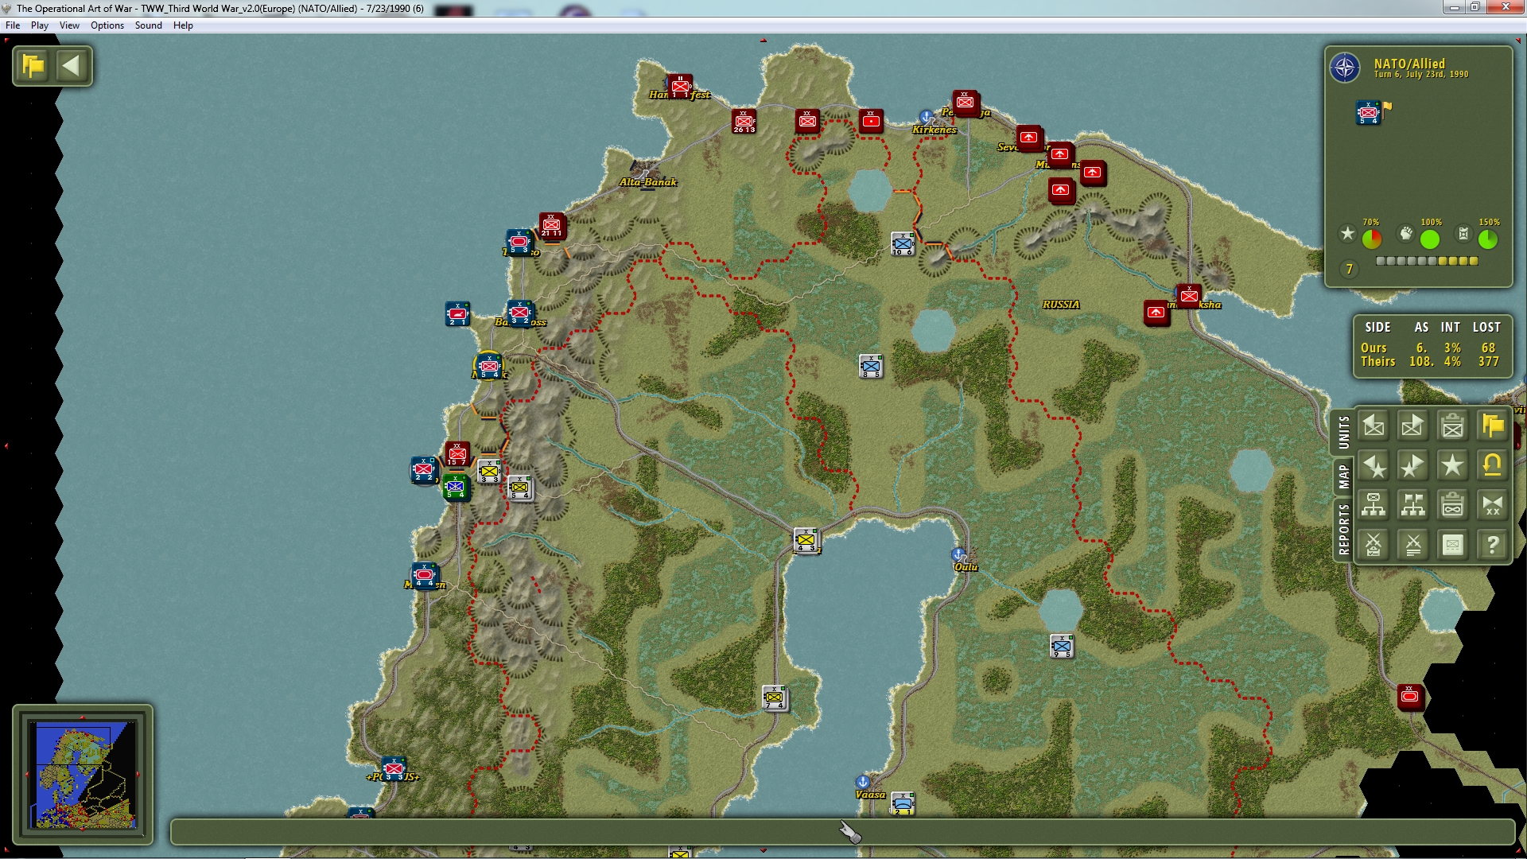
Task: Open the Play menu
Action: tap(40, 25)
